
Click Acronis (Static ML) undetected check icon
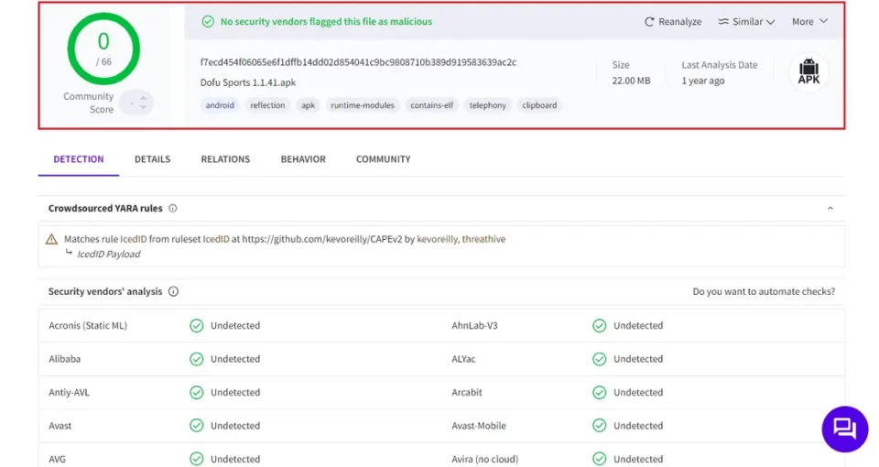196,326
